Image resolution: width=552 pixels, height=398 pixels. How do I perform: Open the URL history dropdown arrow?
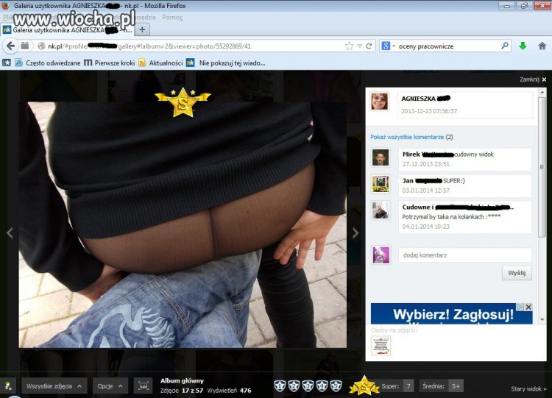[x=359, y=46]
